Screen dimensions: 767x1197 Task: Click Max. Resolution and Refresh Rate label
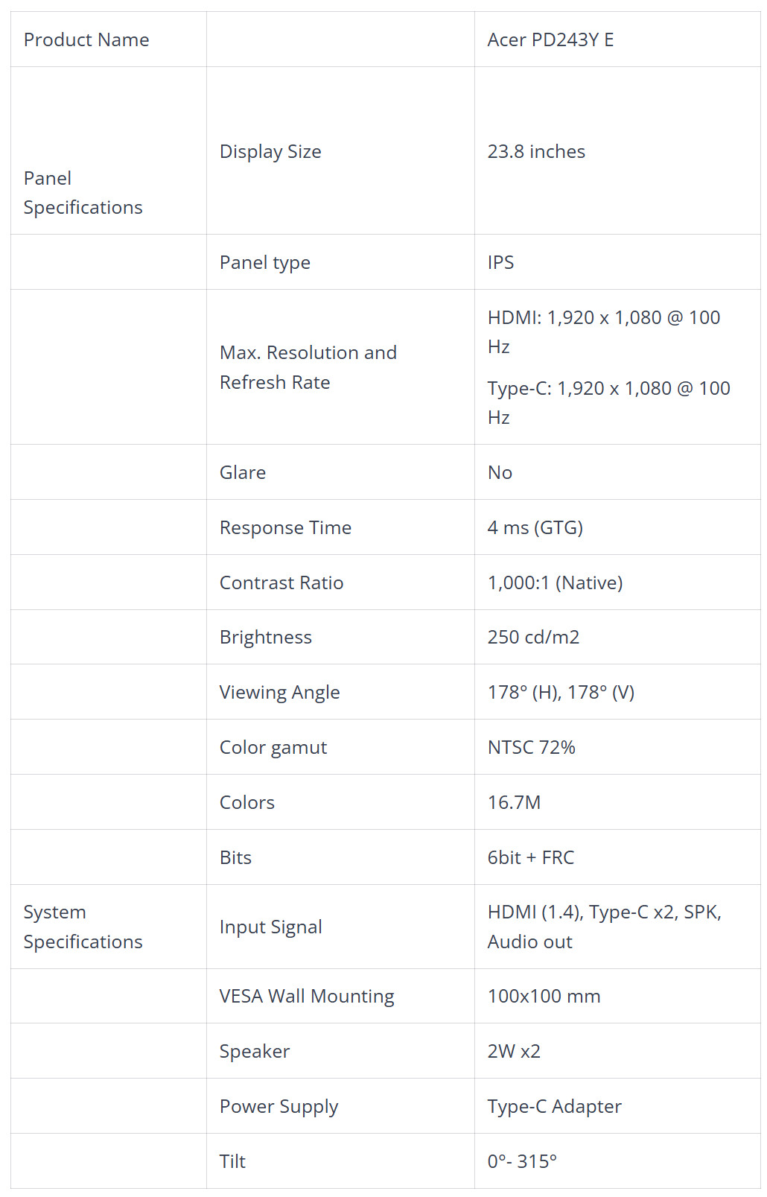coord(308,367)
